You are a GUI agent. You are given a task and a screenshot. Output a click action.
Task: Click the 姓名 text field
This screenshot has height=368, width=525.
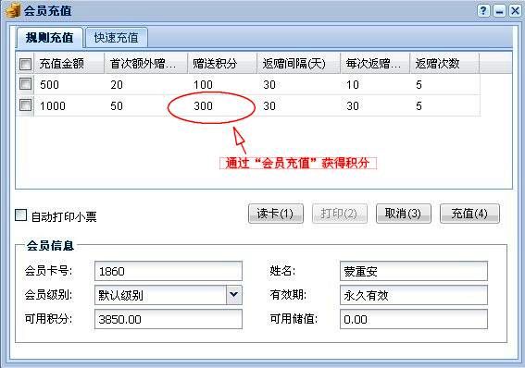point(414,271)
